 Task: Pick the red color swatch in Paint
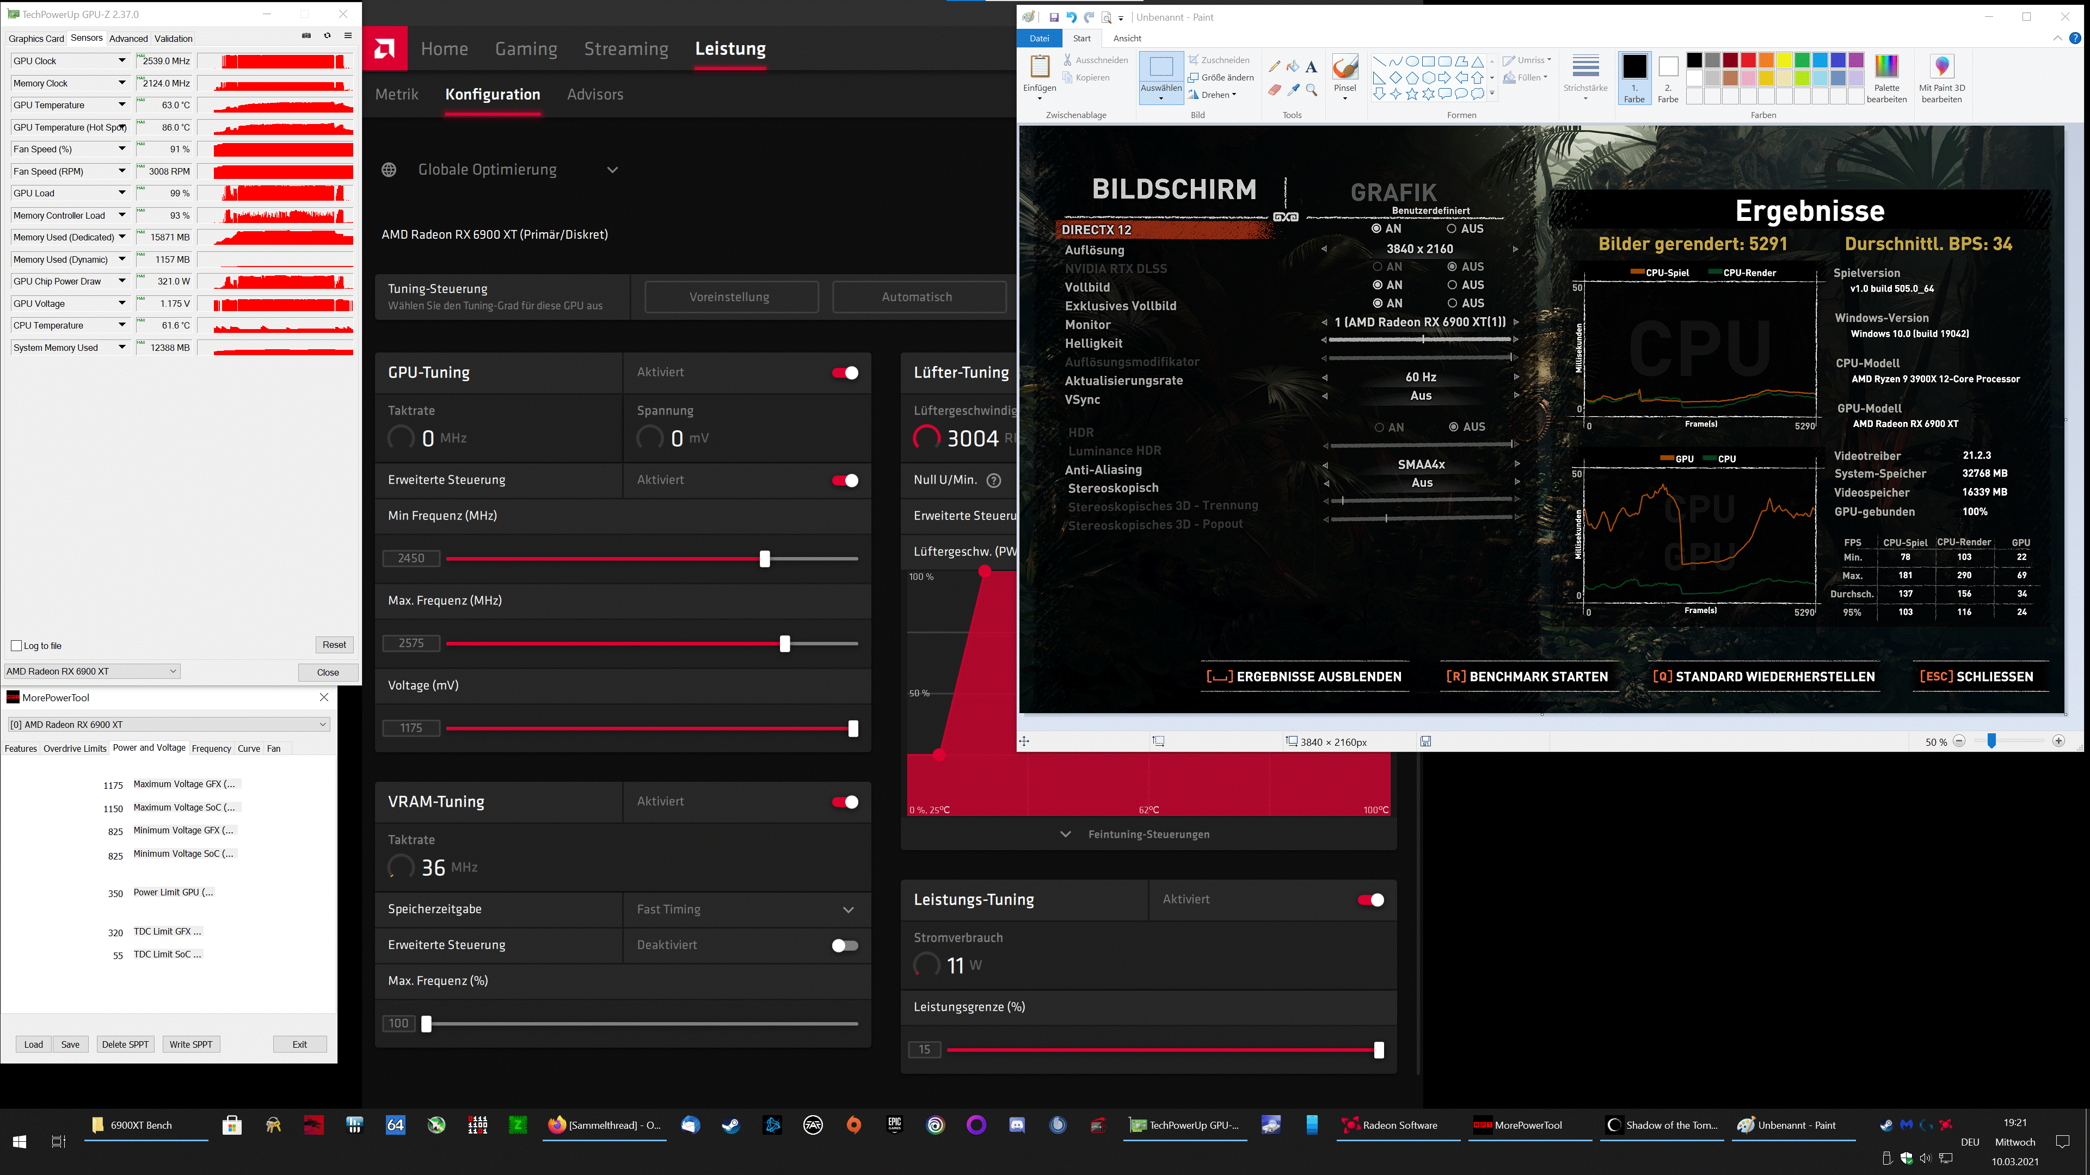(x=1748, y=60)
